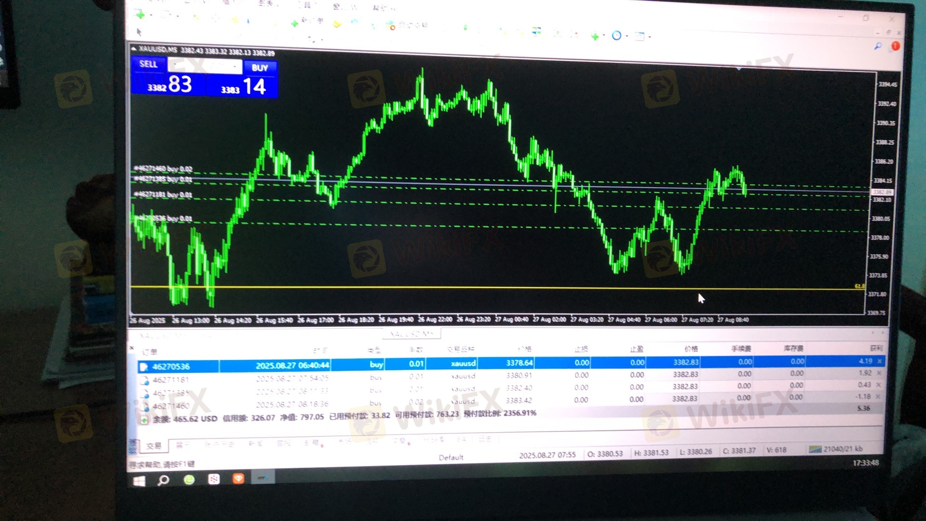The width and height of the screenshot is (926, 521).
Task: Select the XAUUSD,M5 chart tab
Action: (411, 334)
